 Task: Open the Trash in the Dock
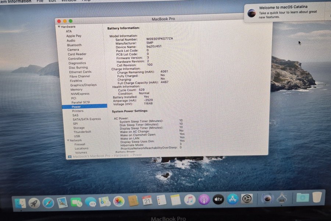point(317,197)
